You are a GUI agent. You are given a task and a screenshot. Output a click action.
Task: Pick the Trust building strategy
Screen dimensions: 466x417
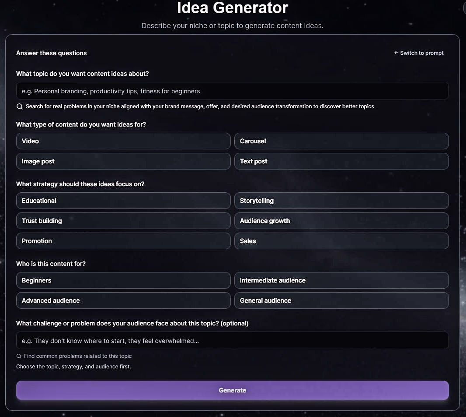tap(123, 221)
